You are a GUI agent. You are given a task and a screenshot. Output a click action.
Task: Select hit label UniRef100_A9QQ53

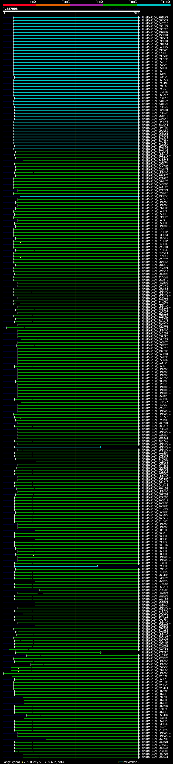click(155, 196)
